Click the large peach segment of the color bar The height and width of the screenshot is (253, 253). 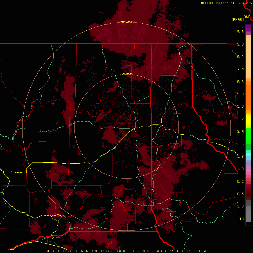248,58
